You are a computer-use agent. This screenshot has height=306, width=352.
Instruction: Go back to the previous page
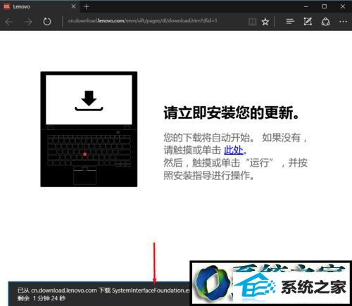[x=9, y=22]
